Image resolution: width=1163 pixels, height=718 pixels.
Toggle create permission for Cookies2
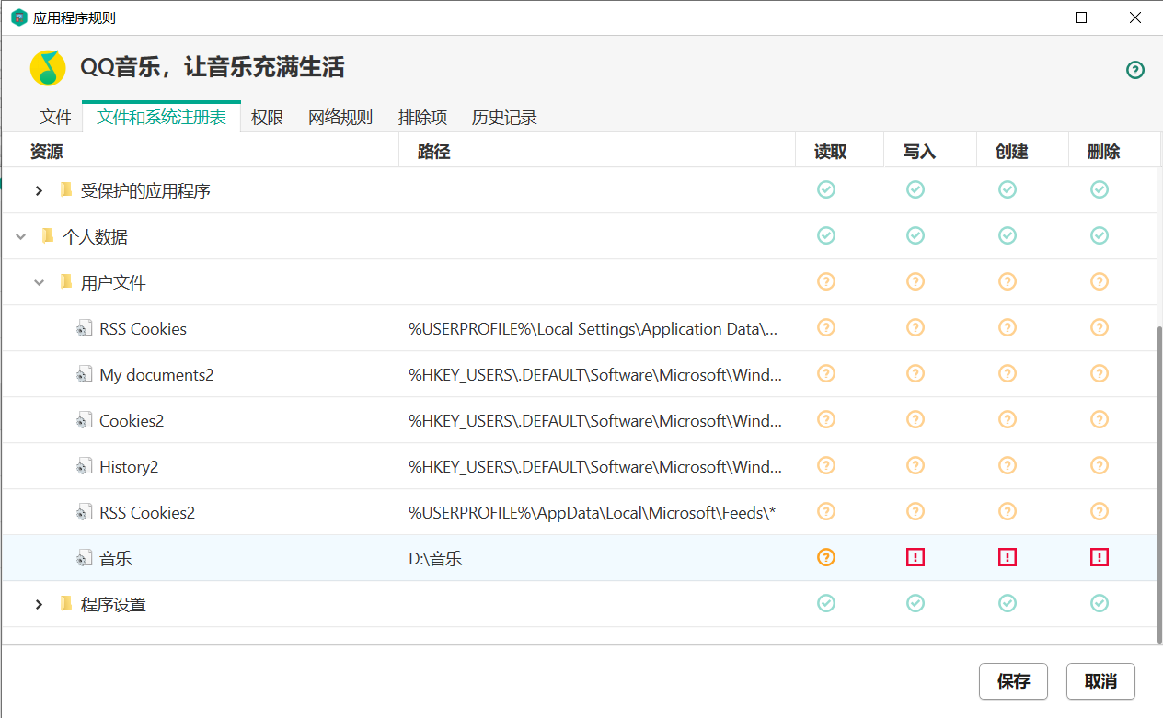(x=1008, y=419)
